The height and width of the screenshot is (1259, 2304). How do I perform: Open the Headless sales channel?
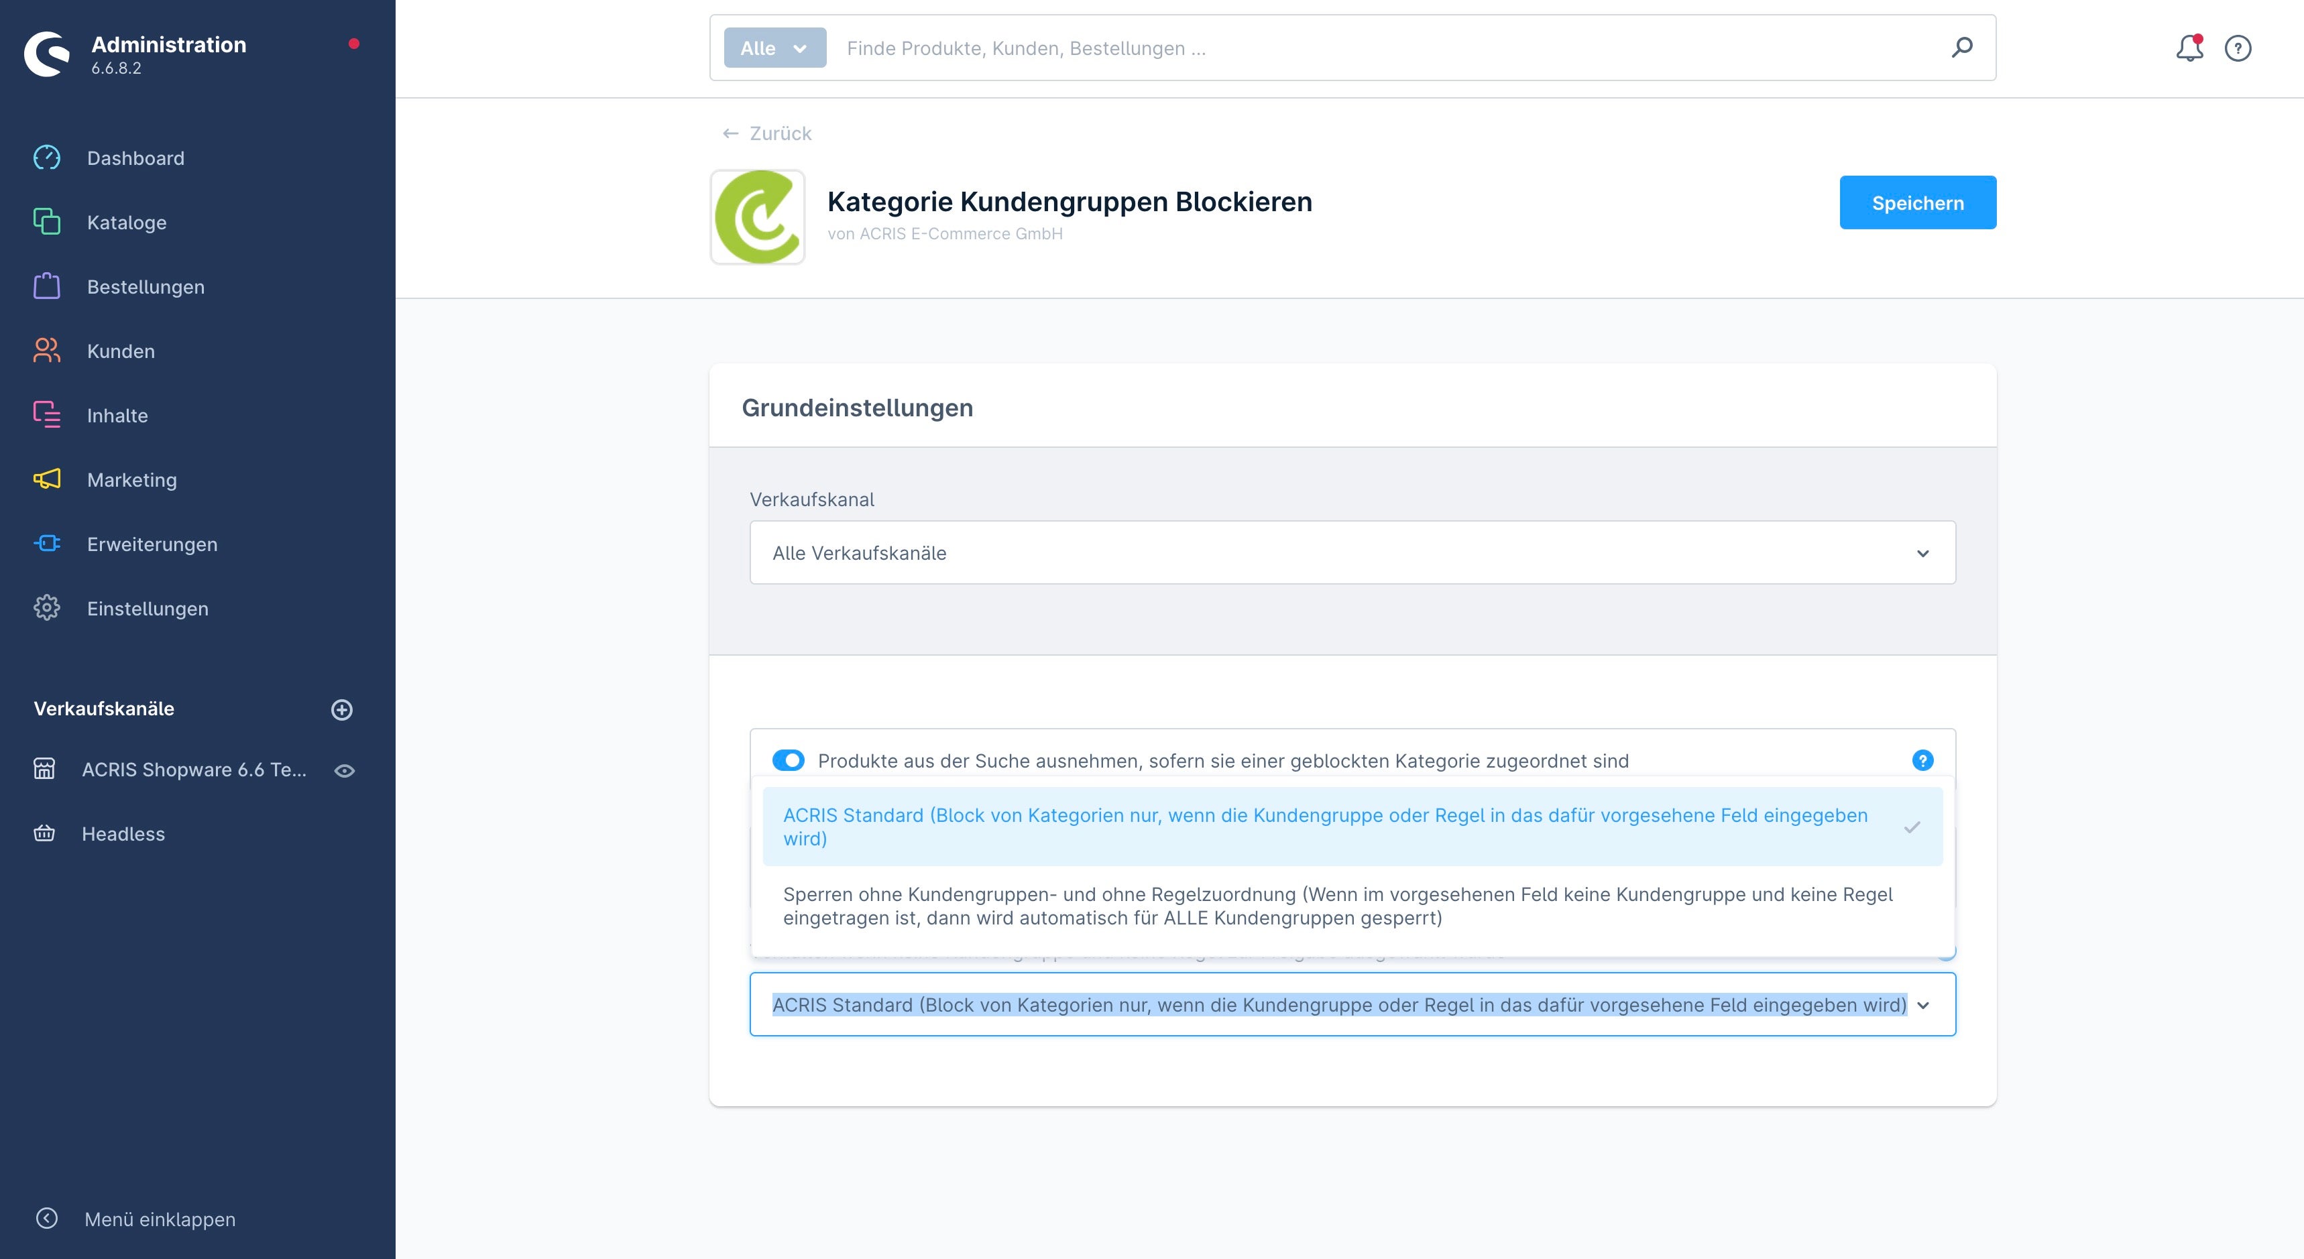(x=123, y=834)
